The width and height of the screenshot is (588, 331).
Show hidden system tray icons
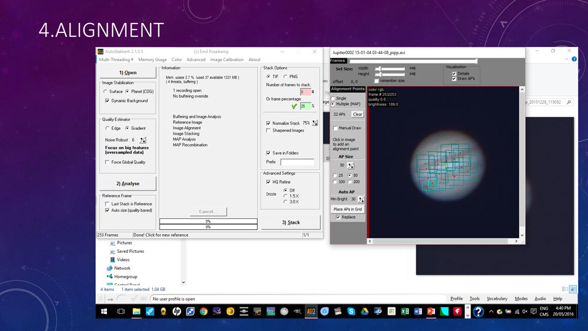tap(491, 312)
